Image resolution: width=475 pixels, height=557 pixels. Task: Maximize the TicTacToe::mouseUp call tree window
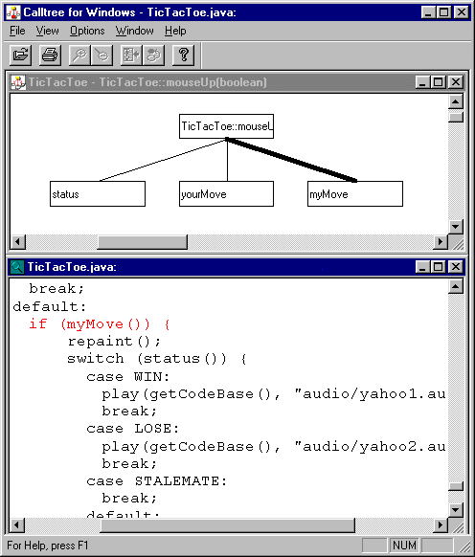[x=439, y=82]
